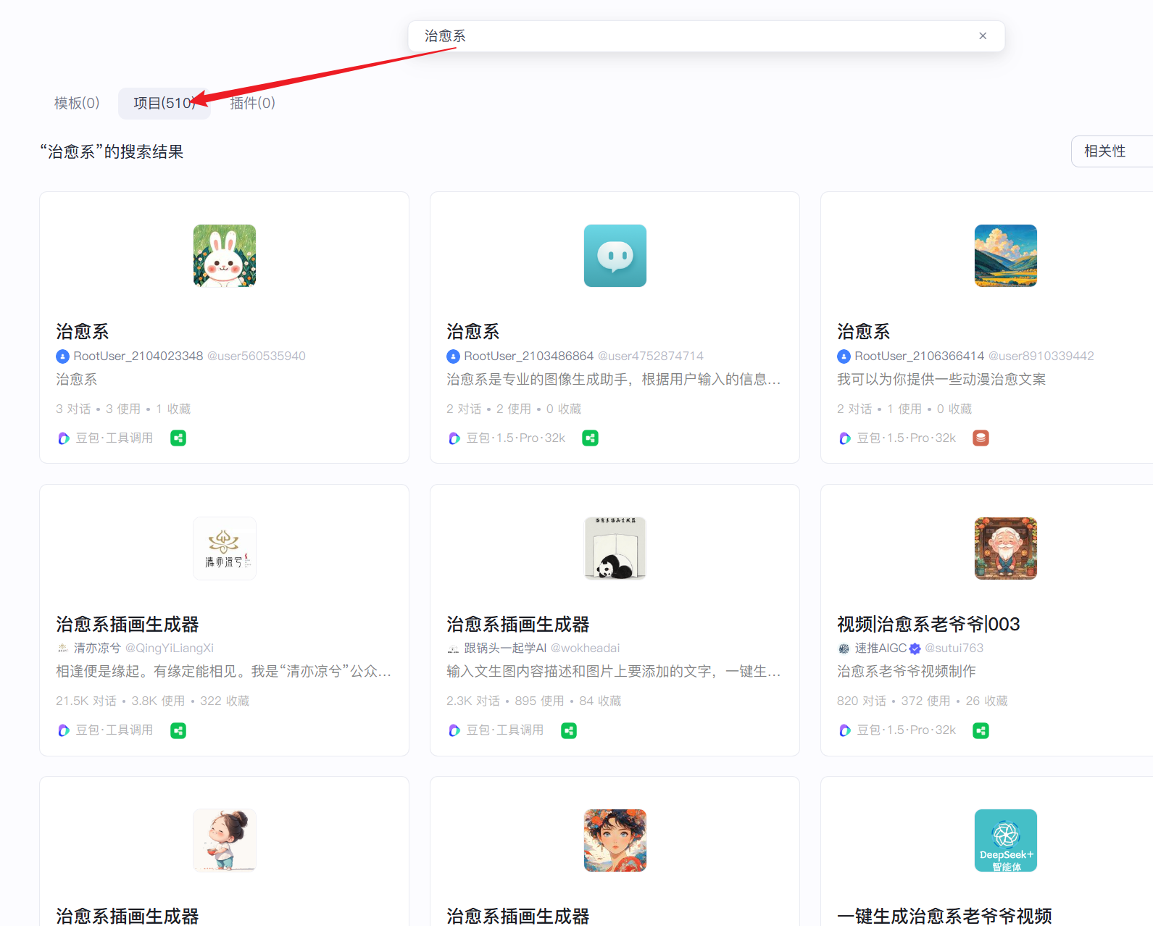Open 治愈系 title by RootUser_2103486864
This screenshot has width=1153, height=926.
pos(473,332)
